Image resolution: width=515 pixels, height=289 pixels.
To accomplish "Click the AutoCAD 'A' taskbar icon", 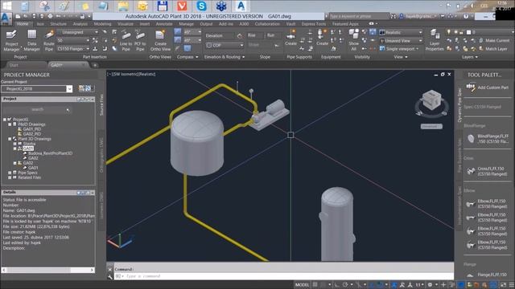I will pos(241,6).
